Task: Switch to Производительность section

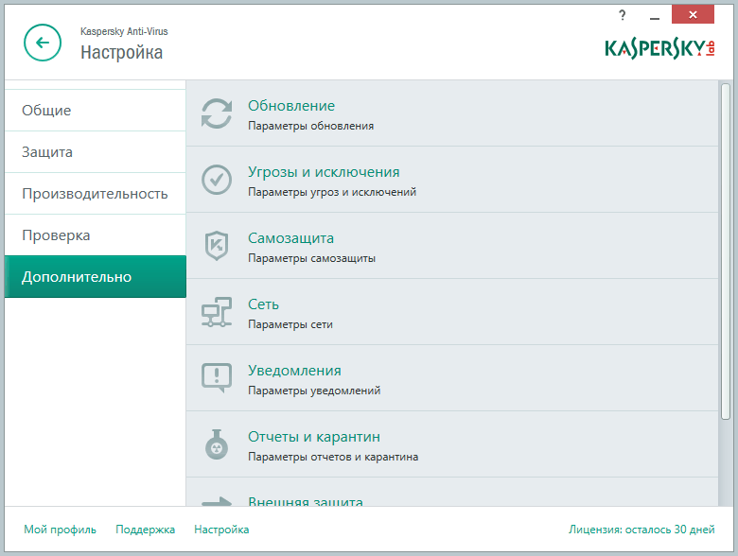Action: point(95,193)
